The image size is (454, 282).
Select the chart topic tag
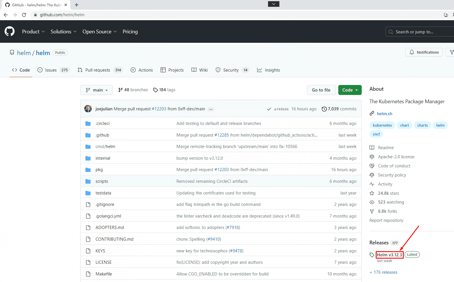click(405, 125)
